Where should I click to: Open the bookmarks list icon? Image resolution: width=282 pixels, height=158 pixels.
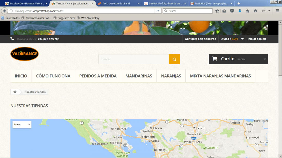click(224, 11)
